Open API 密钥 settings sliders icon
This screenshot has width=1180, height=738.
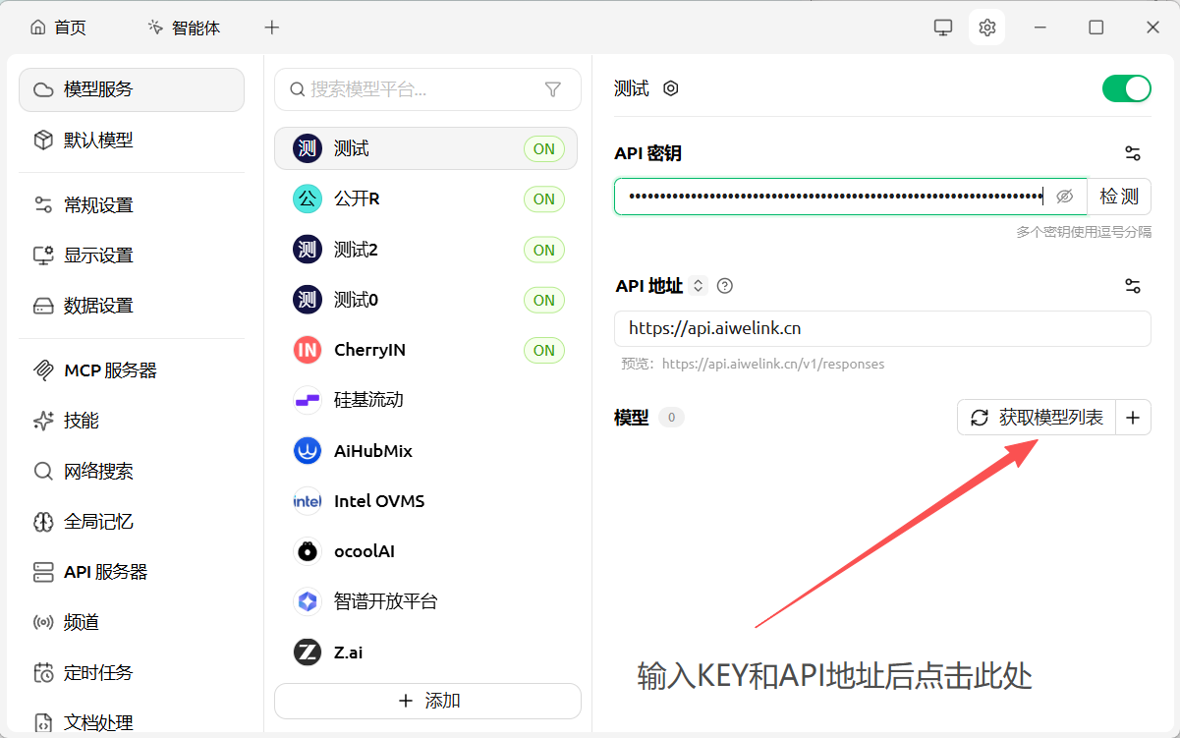[1133, 153]
